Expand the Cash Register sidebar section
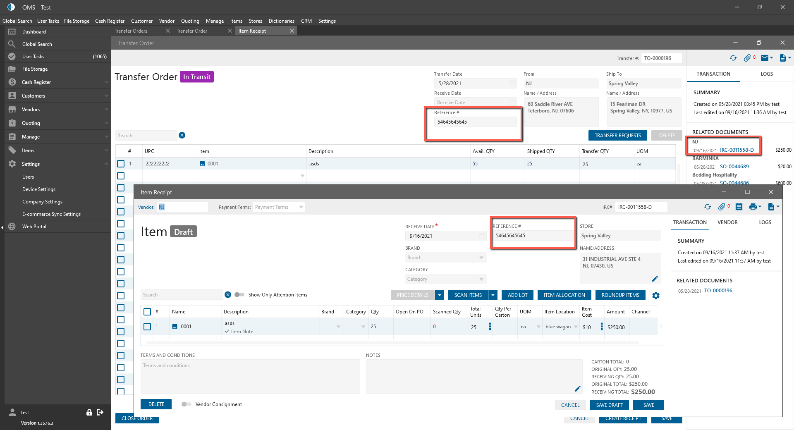Image resolution: width=794 pixels, height=430 pixels. pyautogui.click(x=106, y=82)
